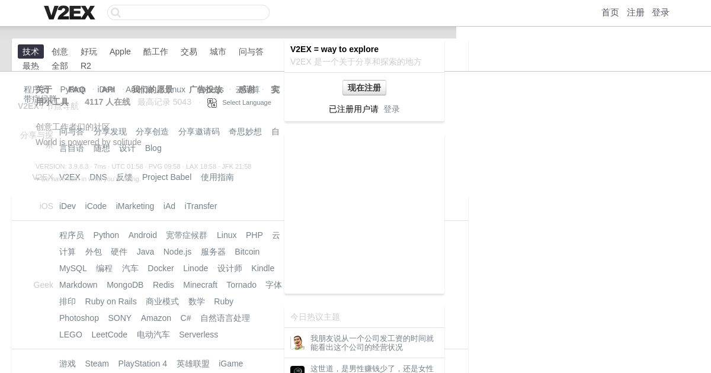Image resolution: width=711 pixels, height=373 pixels.
Task: Open 分享创造 node link
Action: 152,131
